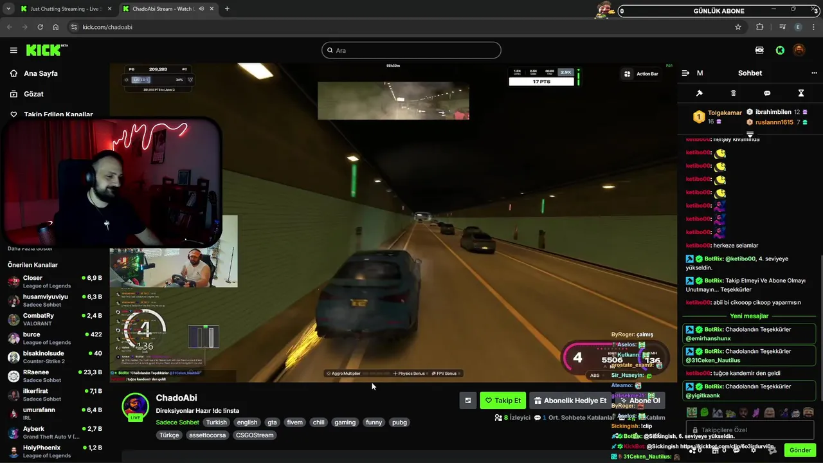
Task: Open the chat three-dots options menu
Action: pos(814,73)
